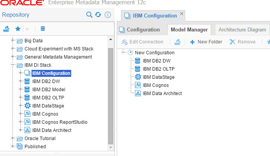Expand the Published node
This screenshot has height=156, width=270.
tap(12, 146)
